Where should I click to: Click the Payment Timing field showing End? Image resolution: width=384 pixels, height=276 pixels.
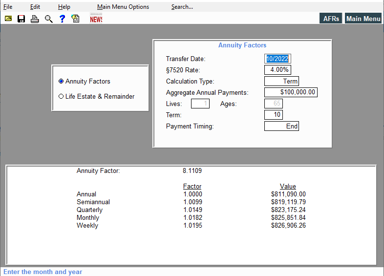[281, 126]
